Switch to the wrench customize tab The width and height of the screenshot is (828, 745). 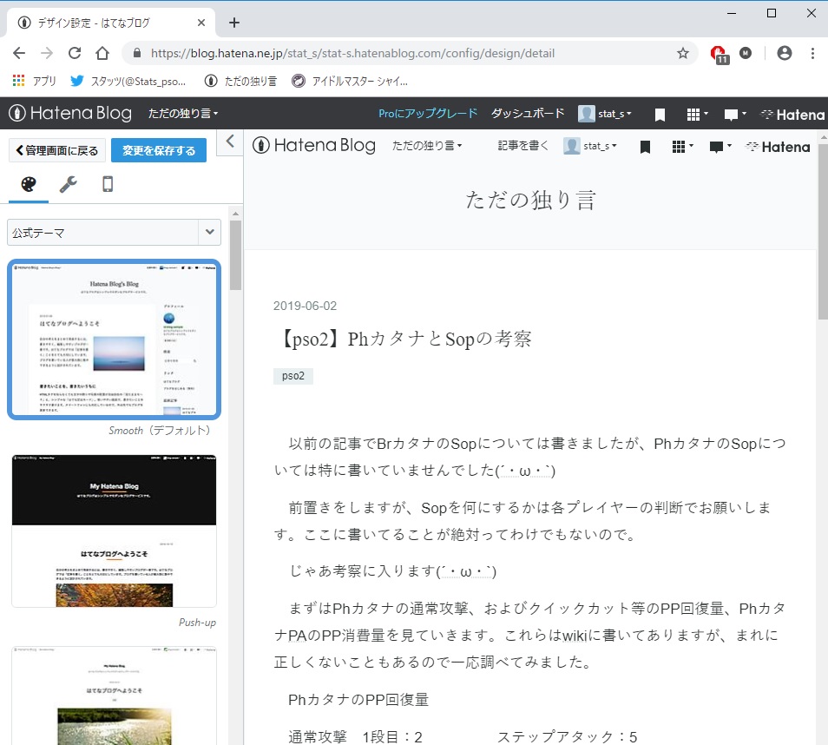68,184
